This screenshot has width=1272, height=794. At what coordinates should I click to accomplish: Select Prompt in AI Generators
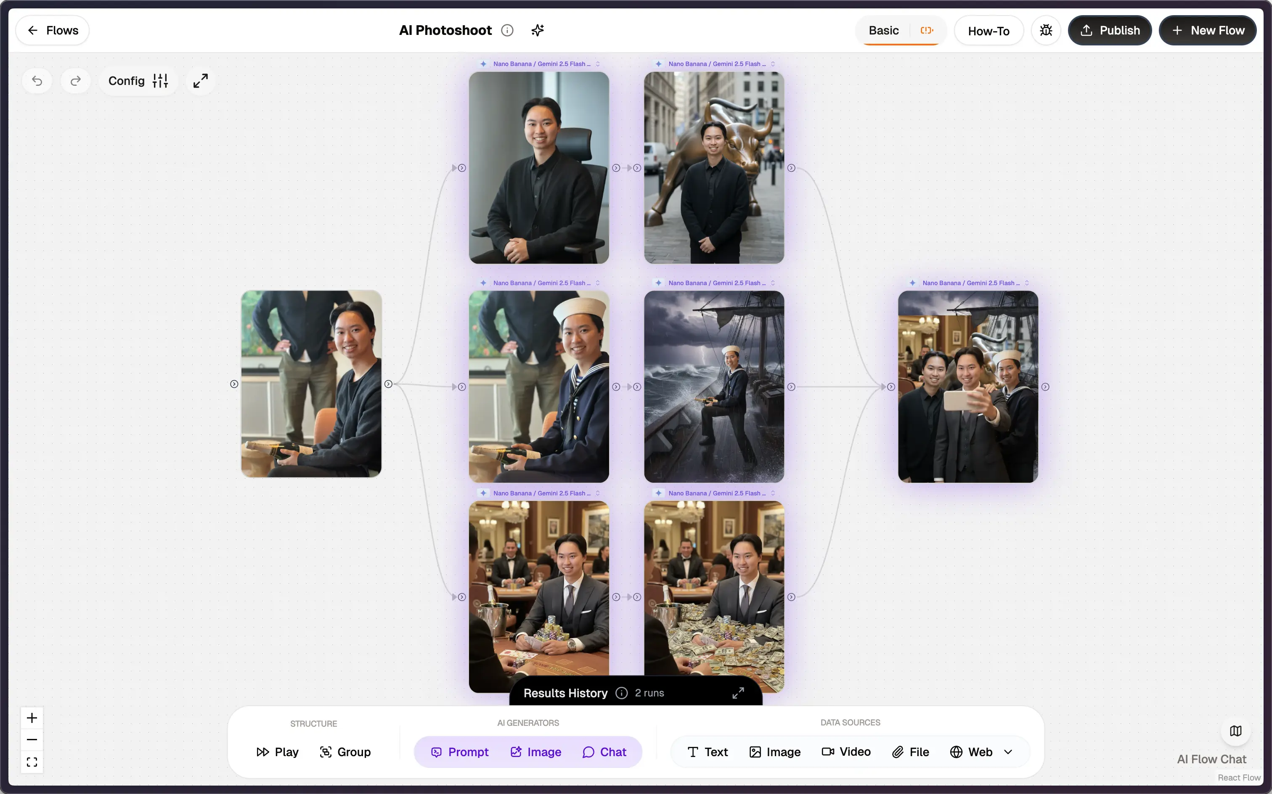coord(459,752)
